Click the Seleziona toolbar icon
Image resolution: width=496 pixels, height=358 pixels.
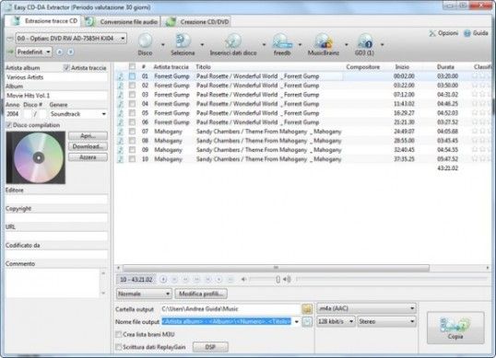pos(183,44)
